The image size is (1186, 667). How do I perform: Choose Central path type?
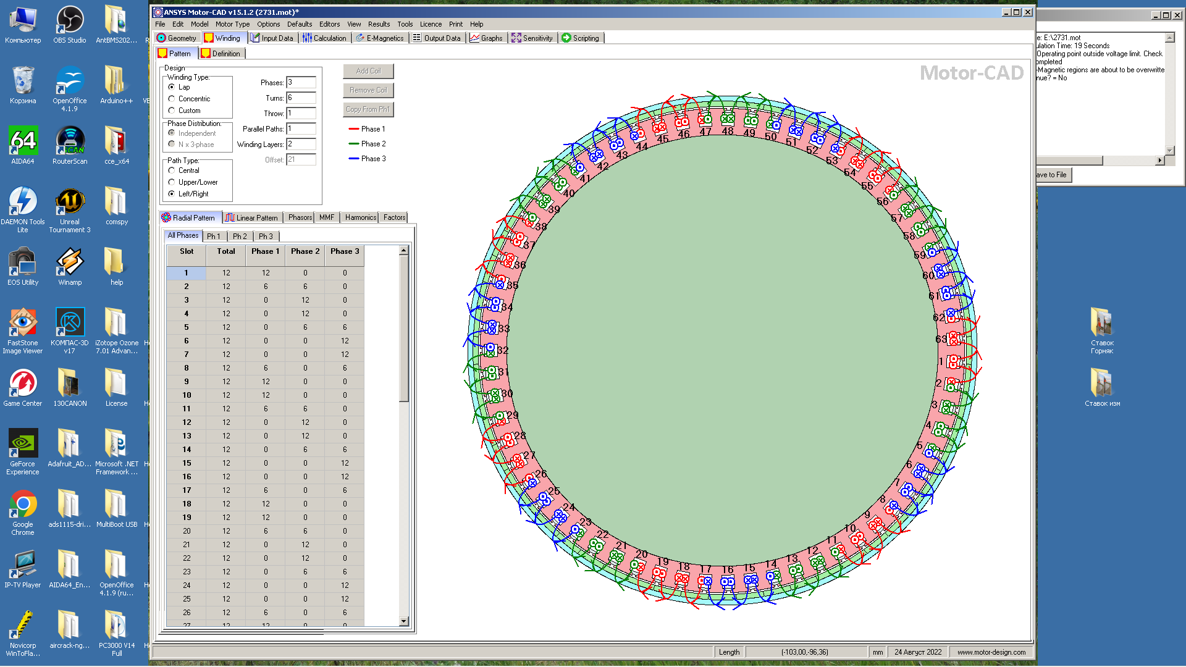click(172, 170)
